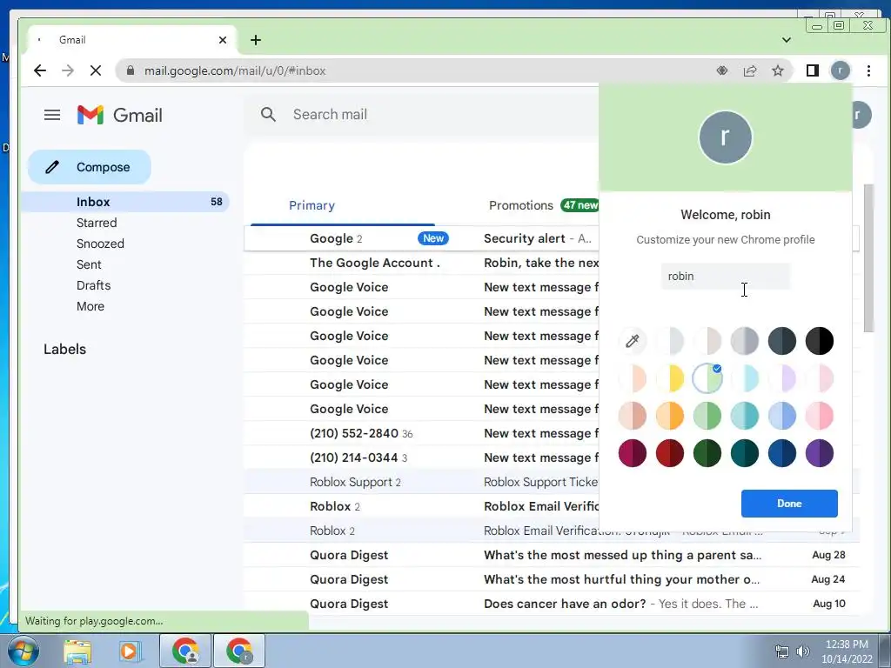891x668 pixels.
Task: Click the second Chrome taskbar icon
Action: pyautogui.click(x=238, y=651)
